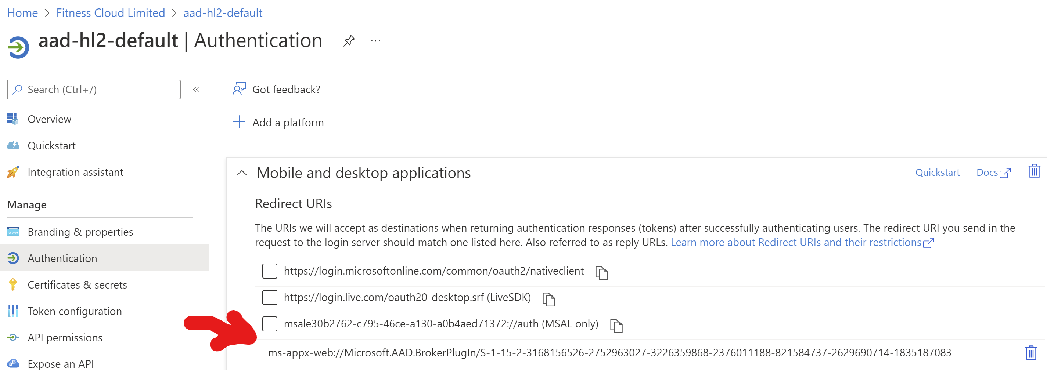Click the Quickstart cloud icon
This screenshot has width=1047, height=370.
13,145
